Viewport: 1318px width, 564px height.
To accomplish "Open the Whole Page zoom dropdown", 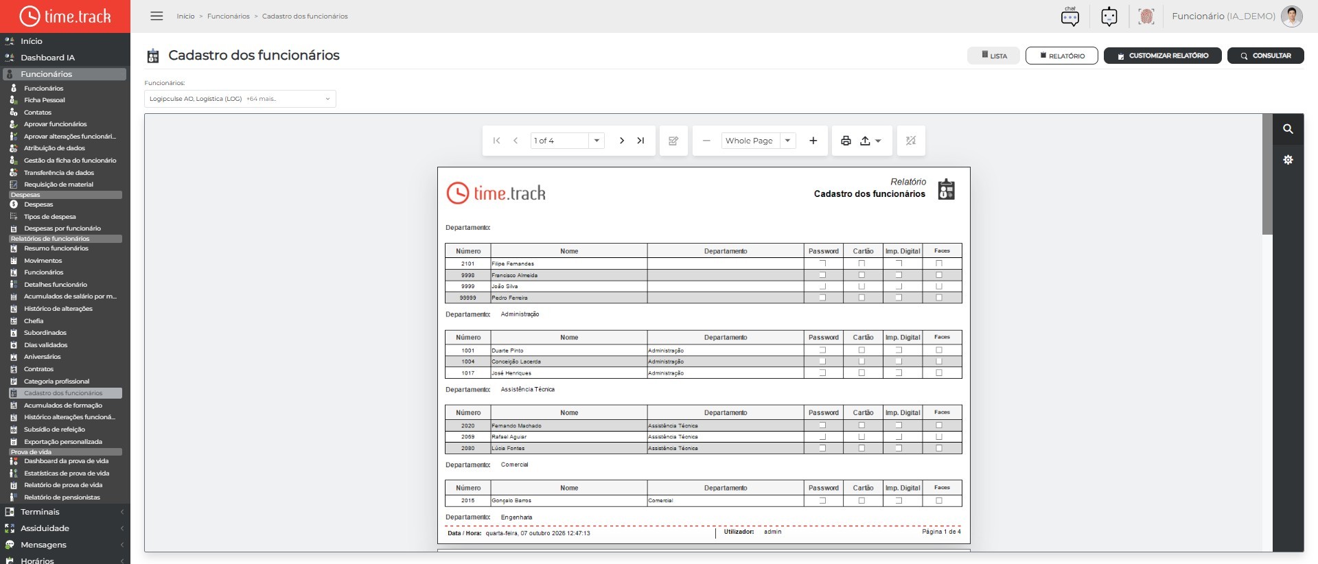I will pyautogui.click(x=759, y=141).
